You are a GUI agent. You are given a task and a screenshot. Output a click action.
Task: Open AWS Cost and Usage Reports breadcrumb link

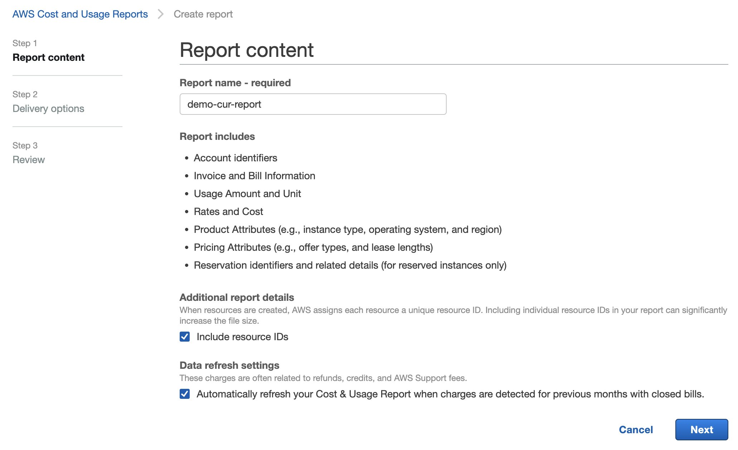tap(80, 14)
